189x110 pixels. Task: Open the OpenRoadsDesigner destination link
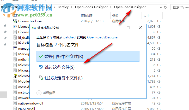click(103, 37)
